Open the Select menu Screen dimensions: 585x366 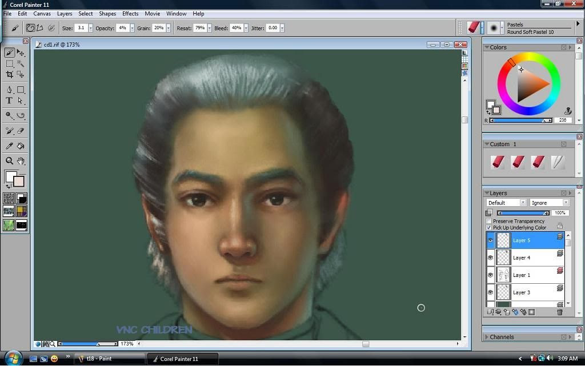(x=86, y=13)
